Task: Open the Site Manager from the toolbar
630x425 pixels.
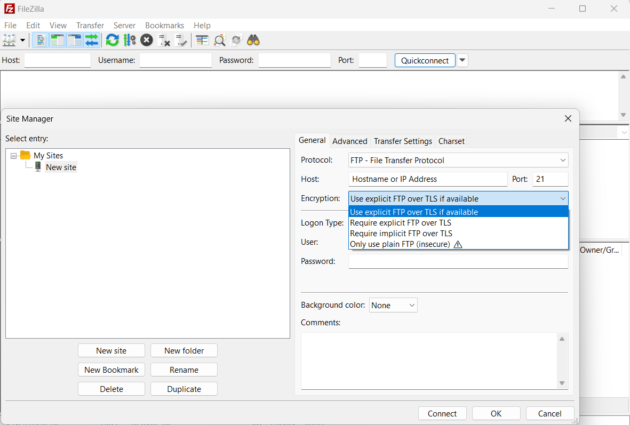Action: (9, 40)
